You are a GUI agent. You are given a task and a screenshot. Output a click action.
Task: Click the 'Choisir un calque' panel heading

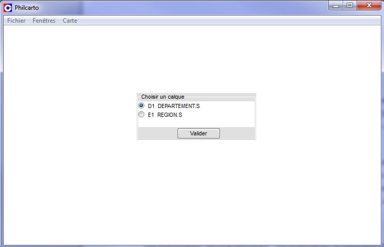point(163,97)
